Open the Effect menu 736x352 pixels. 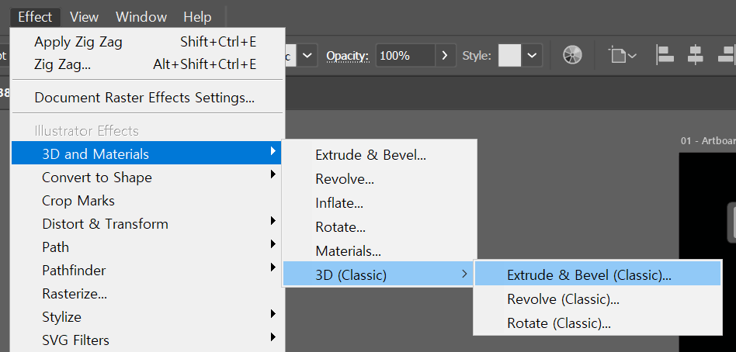tap(35, 17)
